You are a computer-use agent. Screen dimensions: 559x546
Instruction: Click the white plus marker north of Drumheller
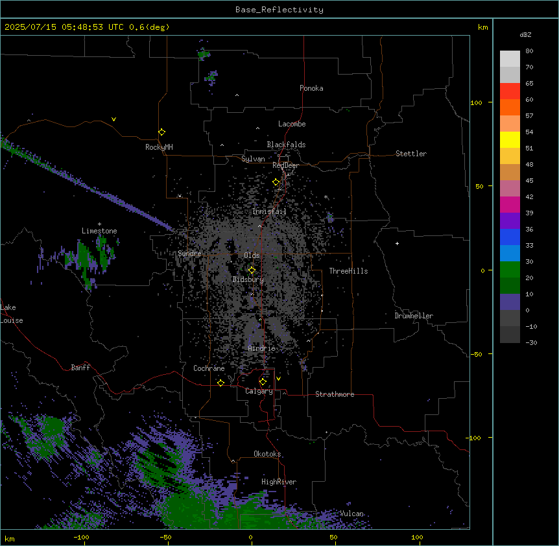point(397,243)
